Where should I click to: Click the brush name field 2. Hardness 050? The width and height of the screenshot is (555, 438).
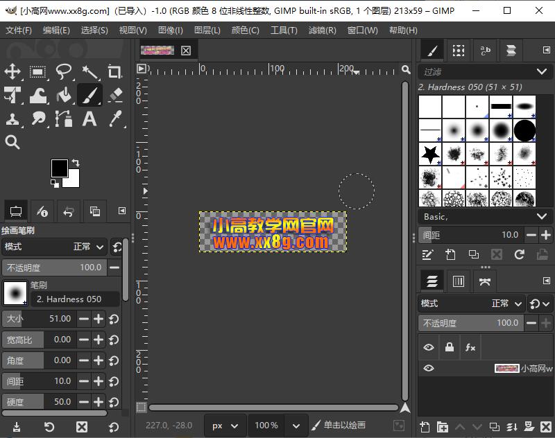75,299
